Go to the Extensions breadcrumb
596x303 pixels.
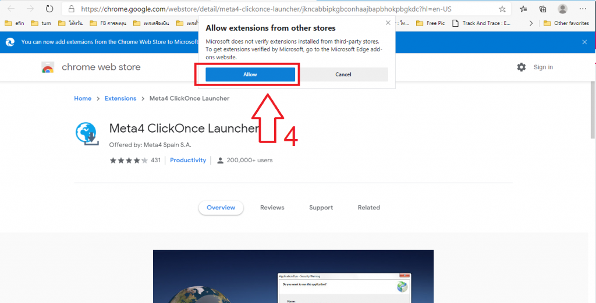(x=120, y=98)
